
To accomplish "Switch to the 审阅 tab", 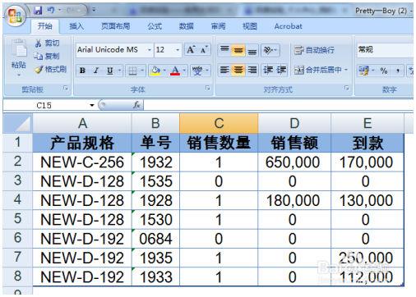I will pyautogui.click(x=218, y=26).
